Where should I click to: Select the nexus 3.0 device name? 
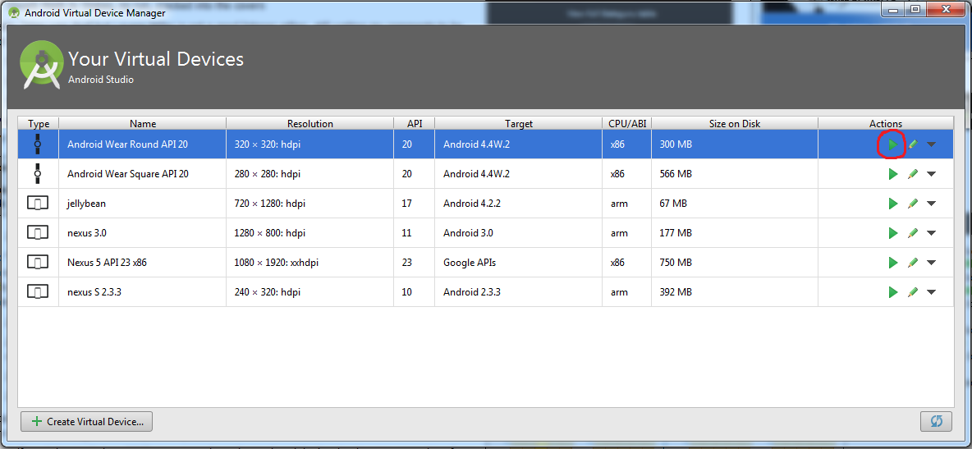coord(87,233)
